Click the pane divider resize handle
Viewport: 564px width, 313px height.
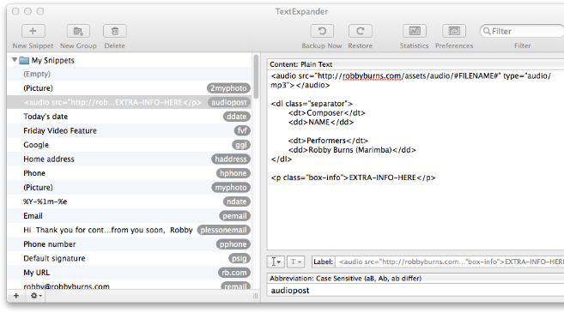pyautogui.click(x=255, y=296)
